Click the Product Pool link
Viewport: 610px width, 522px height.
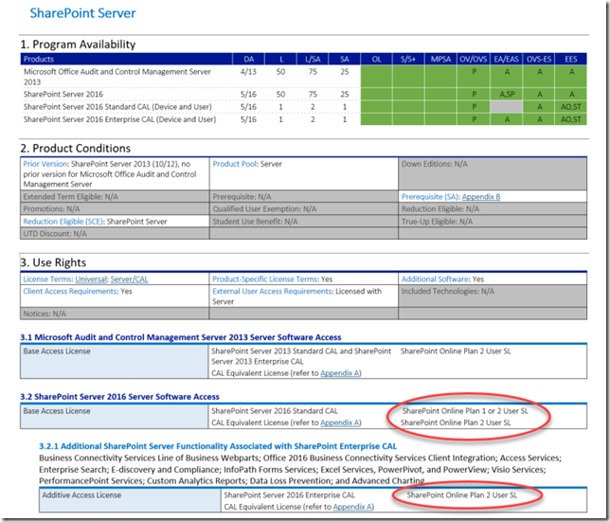pos(235,164)
